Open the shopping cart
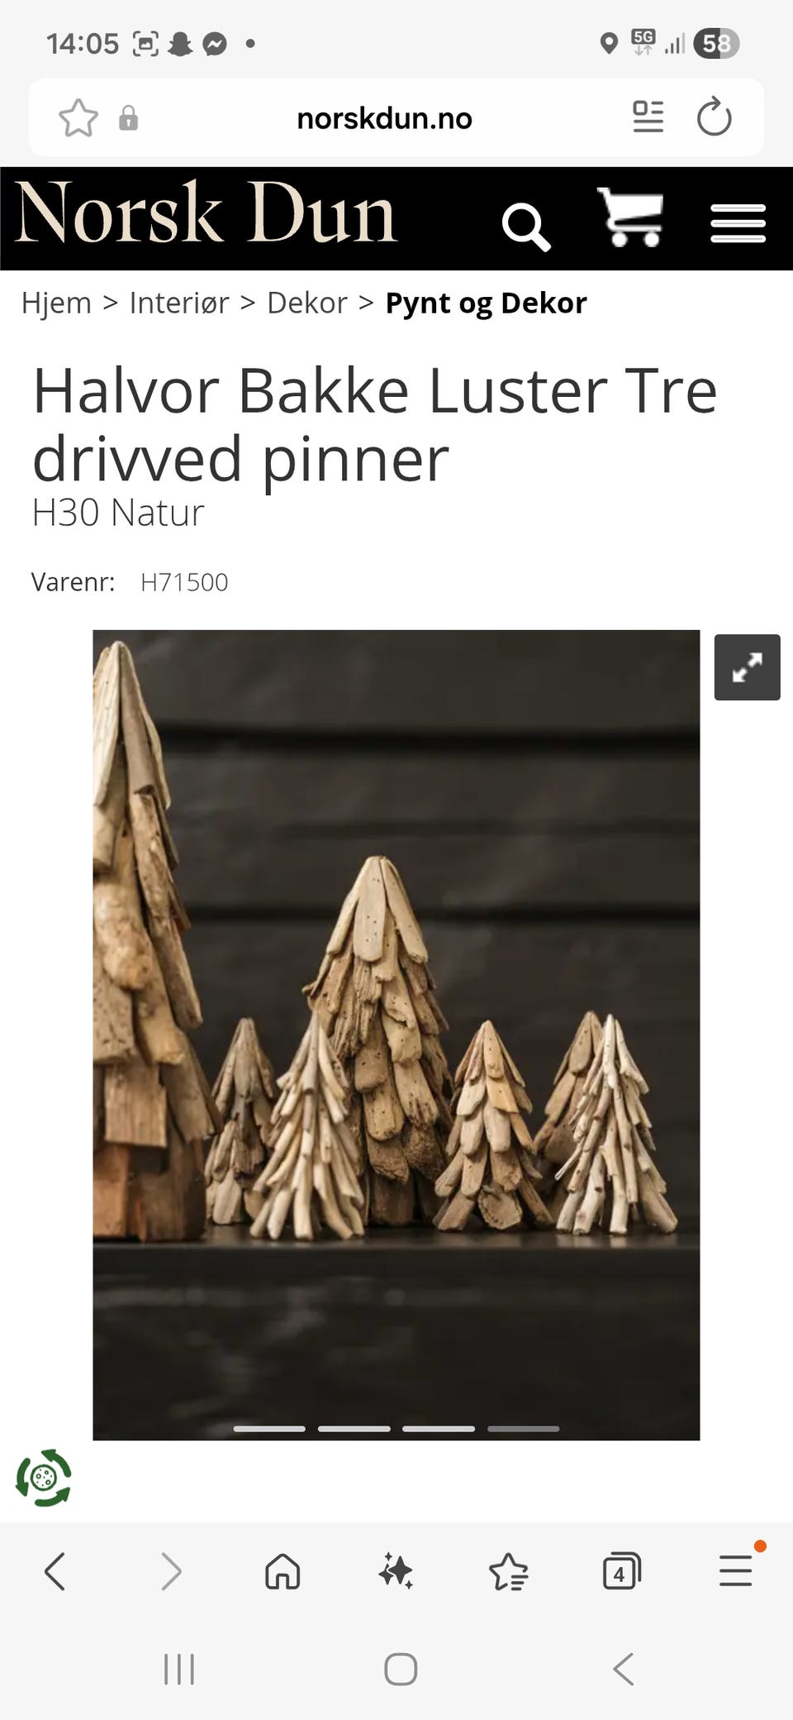The image size is (793, 1720). tap(631, 217)
